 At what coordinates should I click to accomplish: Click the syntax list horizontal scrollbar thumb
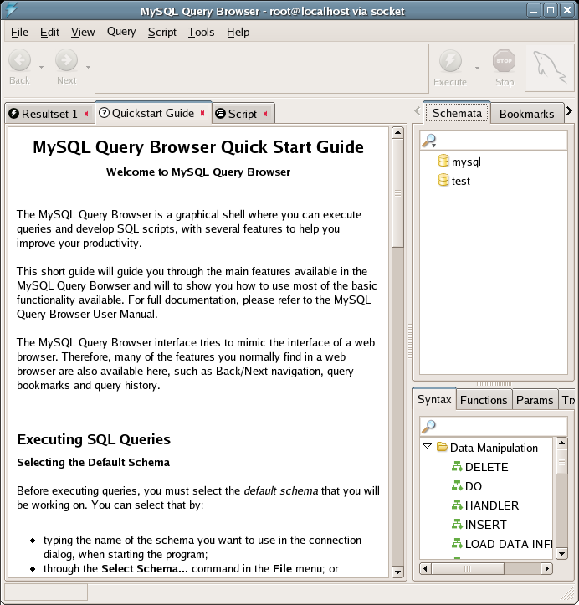(468, 568)
